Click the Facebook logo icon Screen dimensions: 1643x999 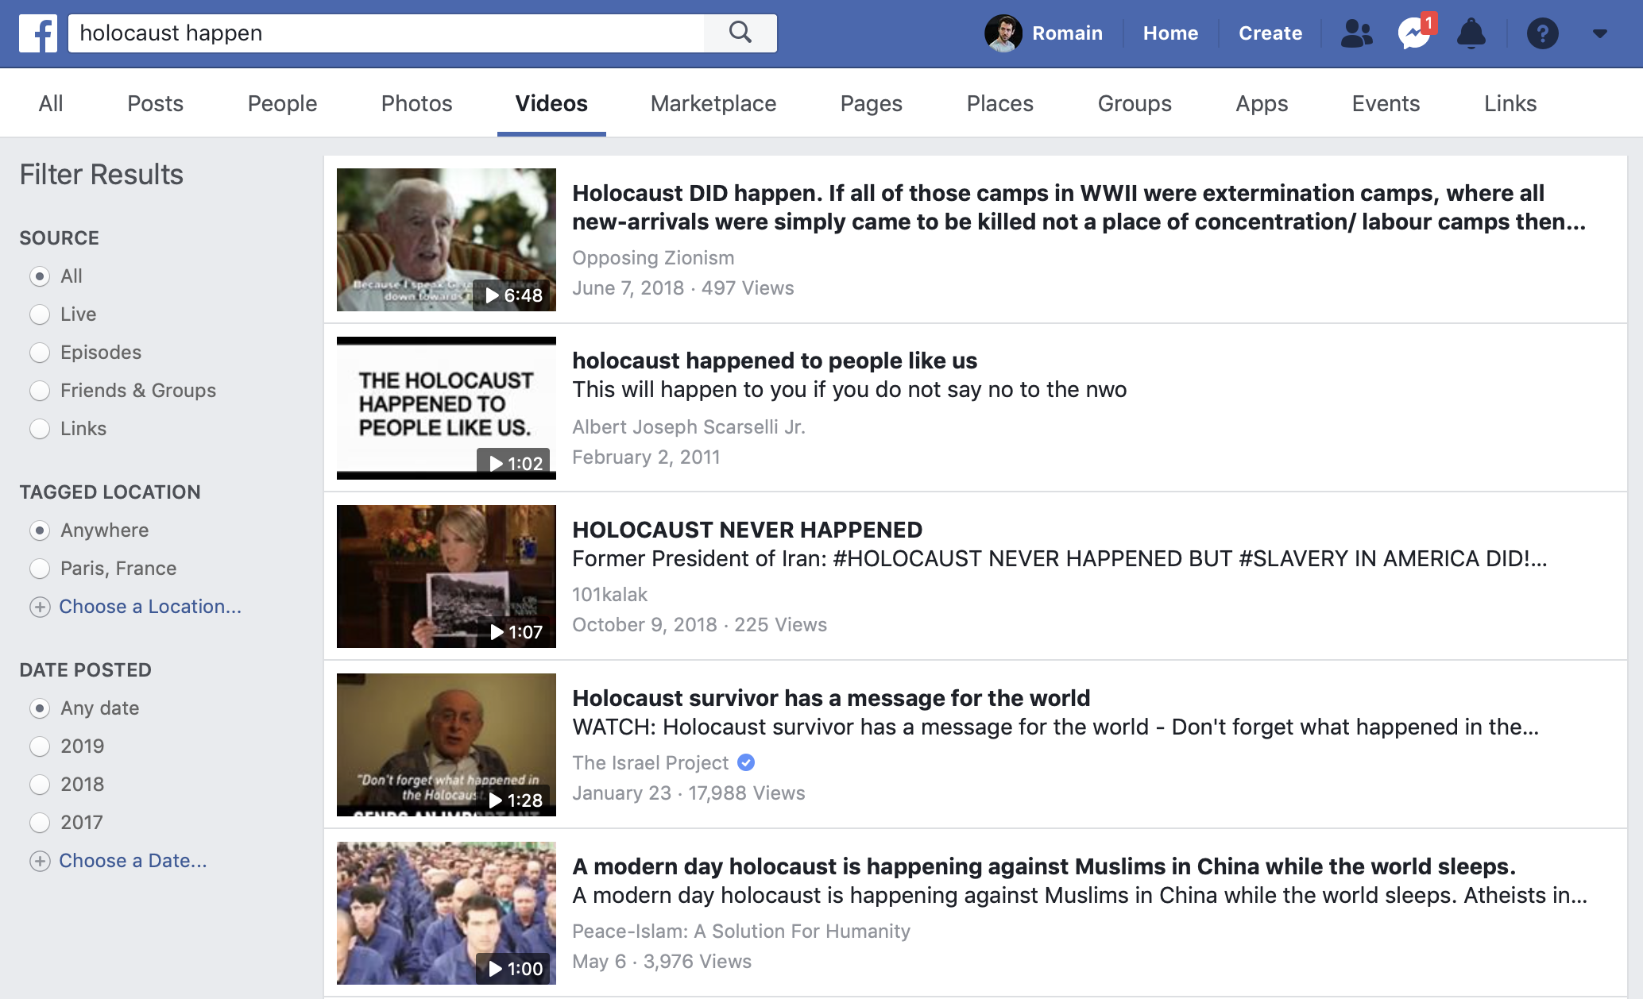38,33
